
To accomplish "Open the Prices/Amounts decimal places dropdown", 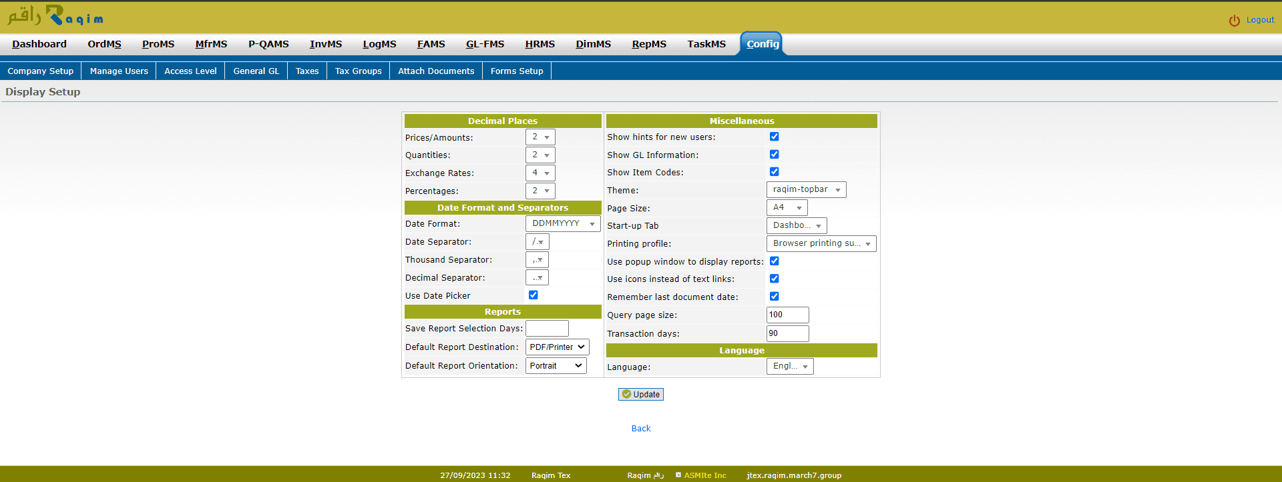I will pyautogui.click(x=540, y=137).
